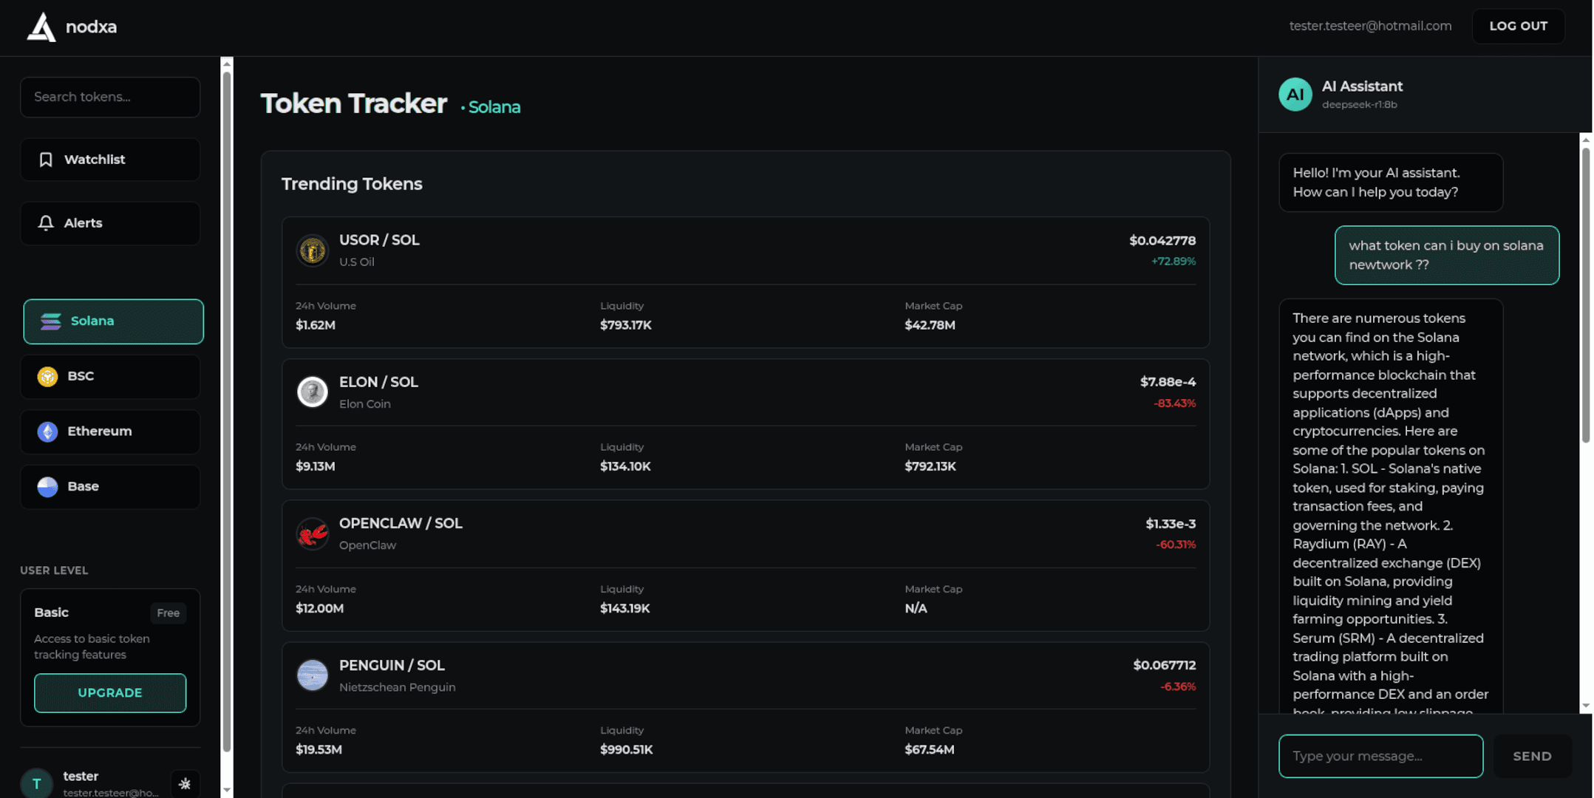Click the nodxa logo icon
Image resolution: width=1594 pixels, height=798 pixels.
39,27
